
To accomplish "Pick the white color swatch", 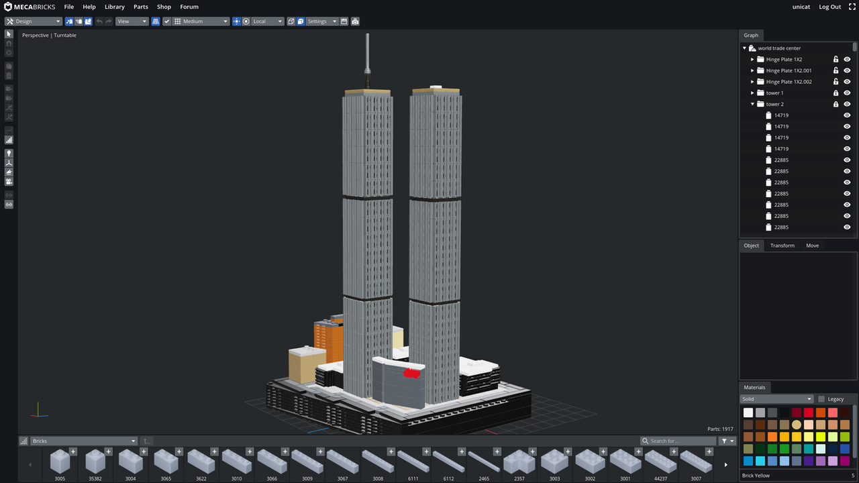I will pyautogui.click(x=748, y=413).
